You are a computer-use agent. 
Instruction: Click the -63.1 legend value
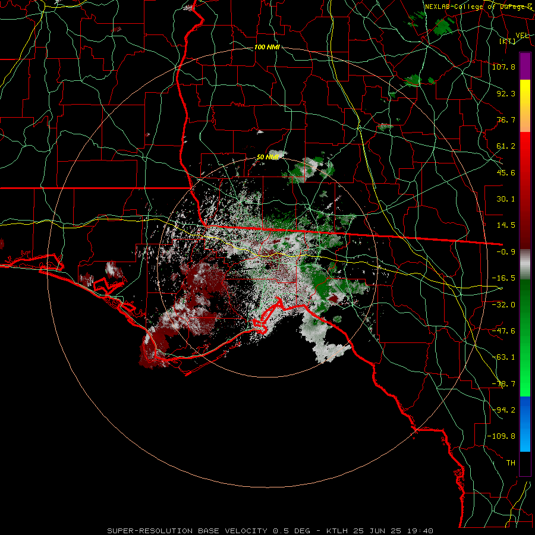point(503,357)
